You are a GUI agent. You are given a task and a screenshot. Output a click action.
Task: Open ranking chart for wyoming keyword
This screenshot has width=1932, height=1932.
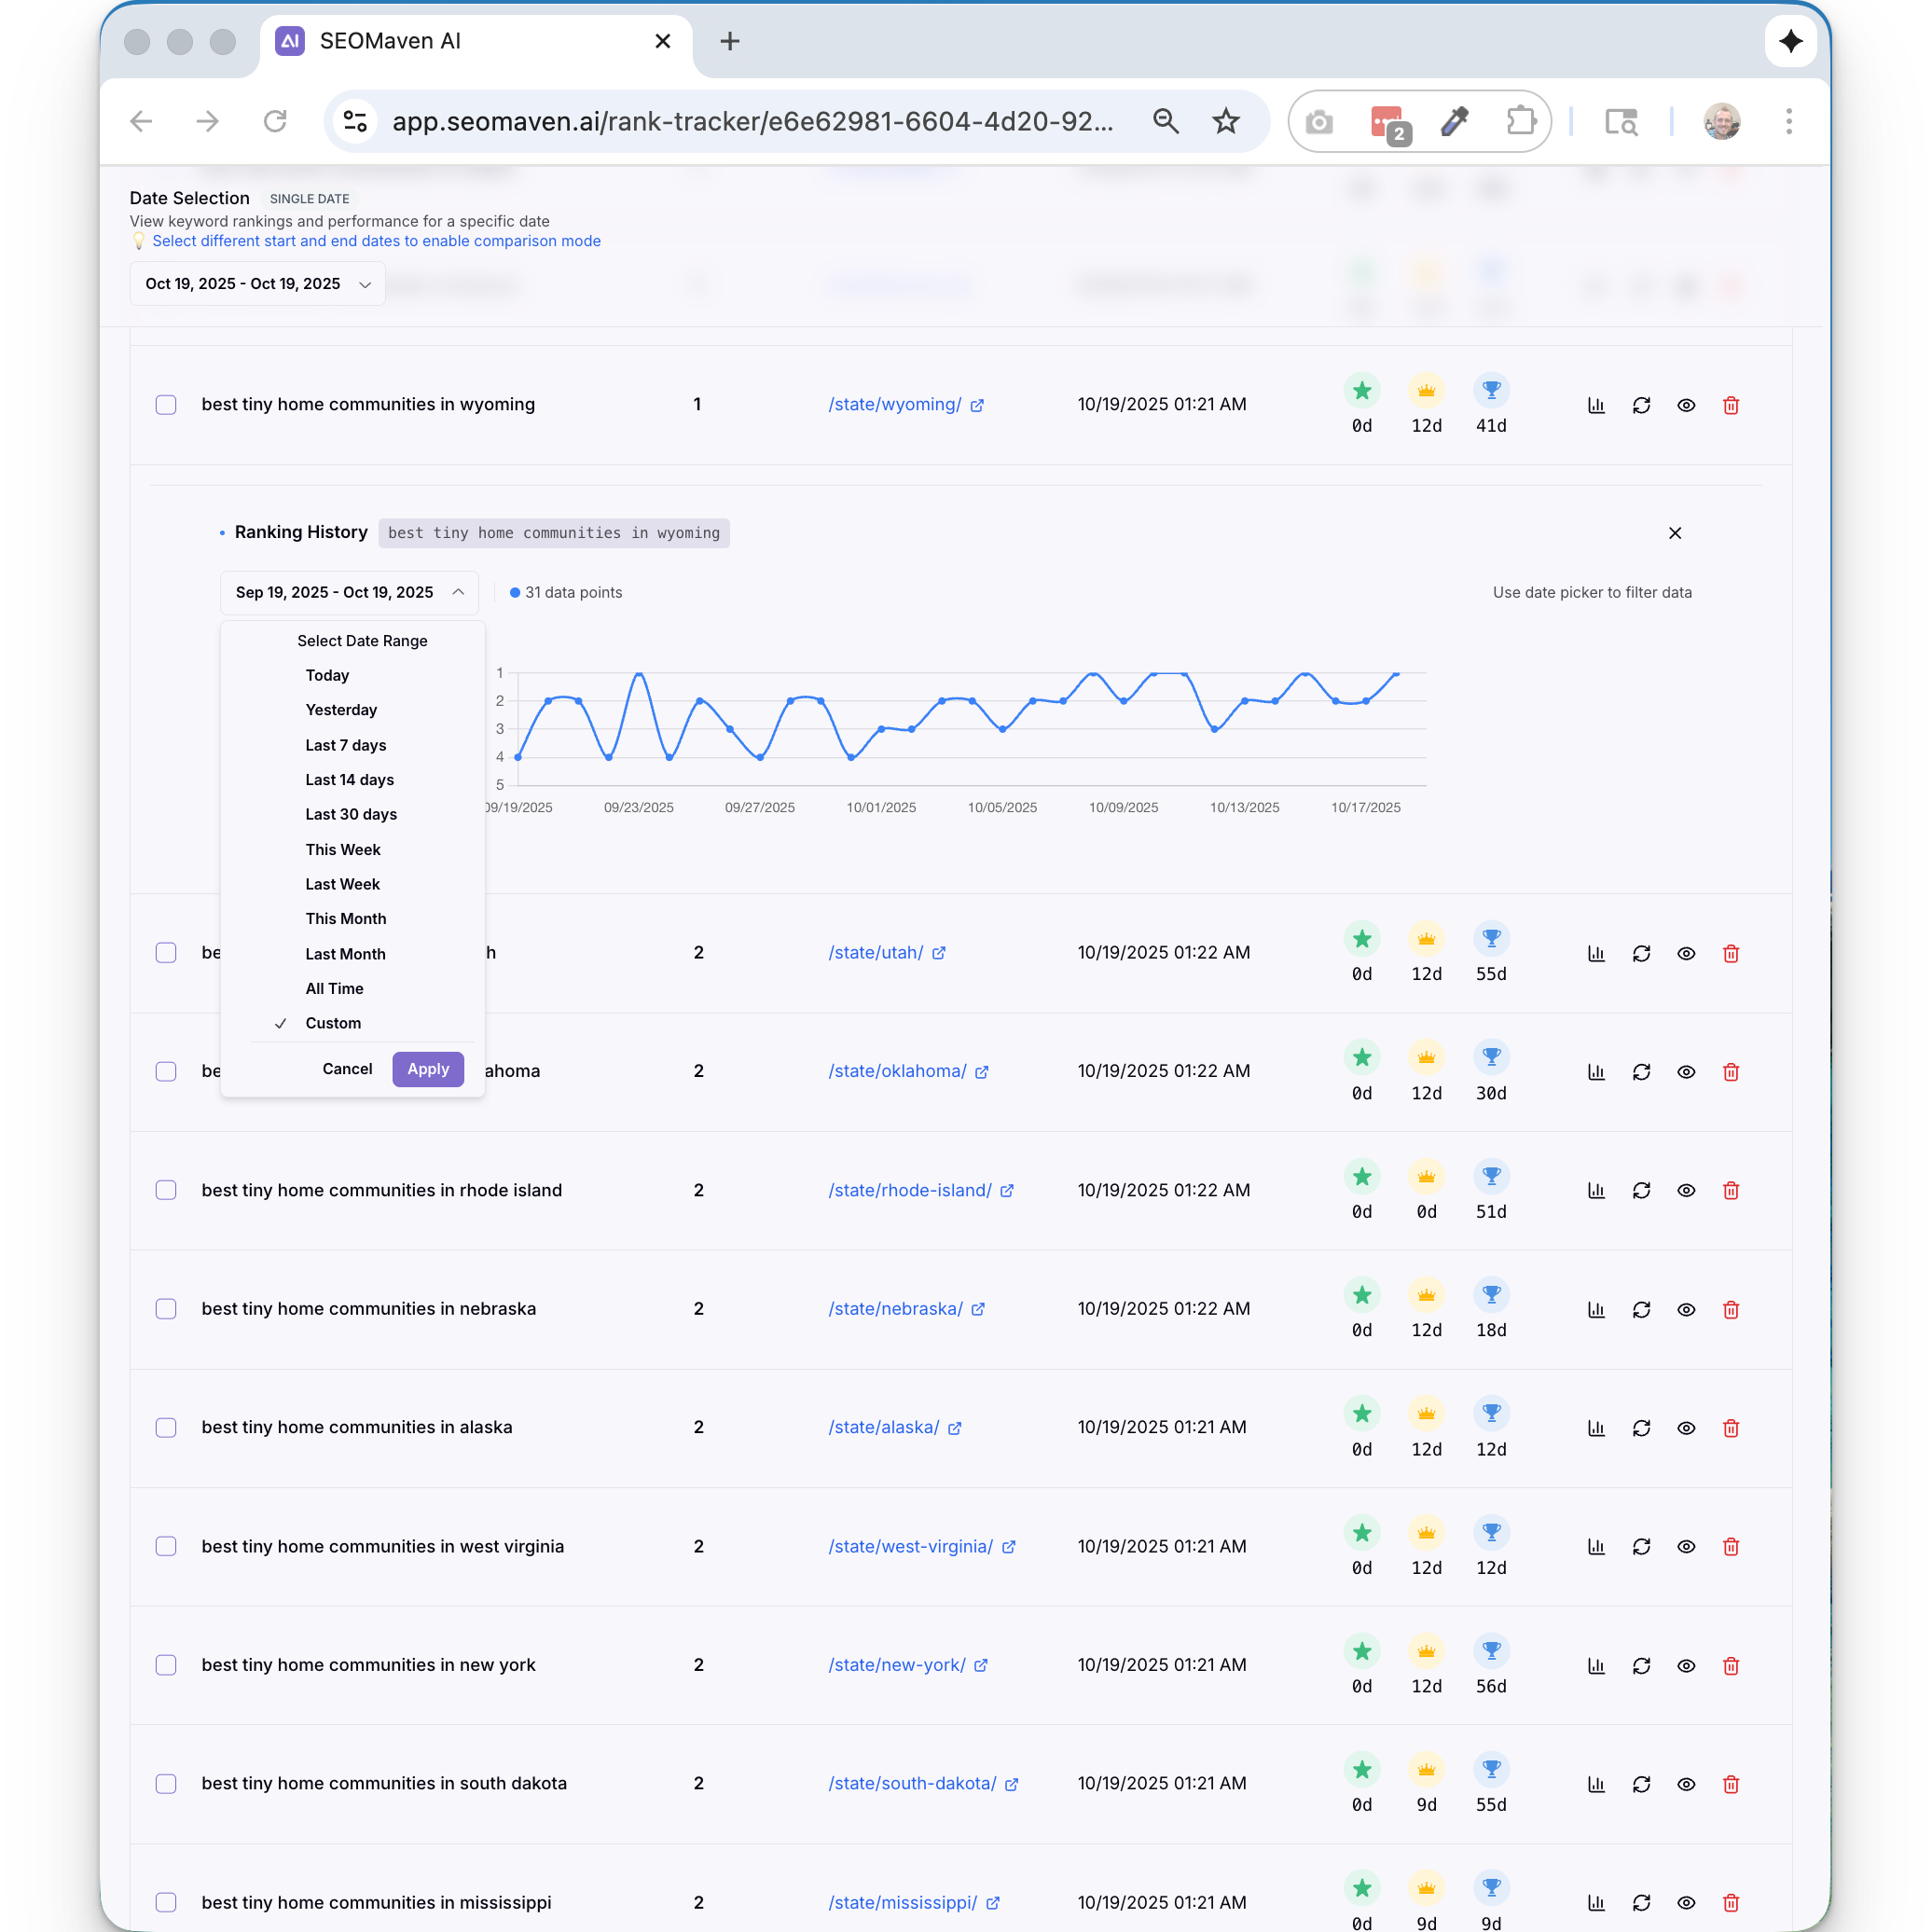(1596, 405)
